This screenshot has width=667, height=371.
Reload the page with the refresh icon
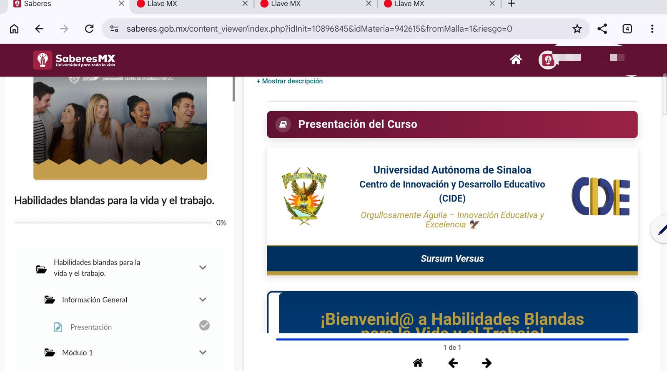pyautogui.click(x=89, y=29)
